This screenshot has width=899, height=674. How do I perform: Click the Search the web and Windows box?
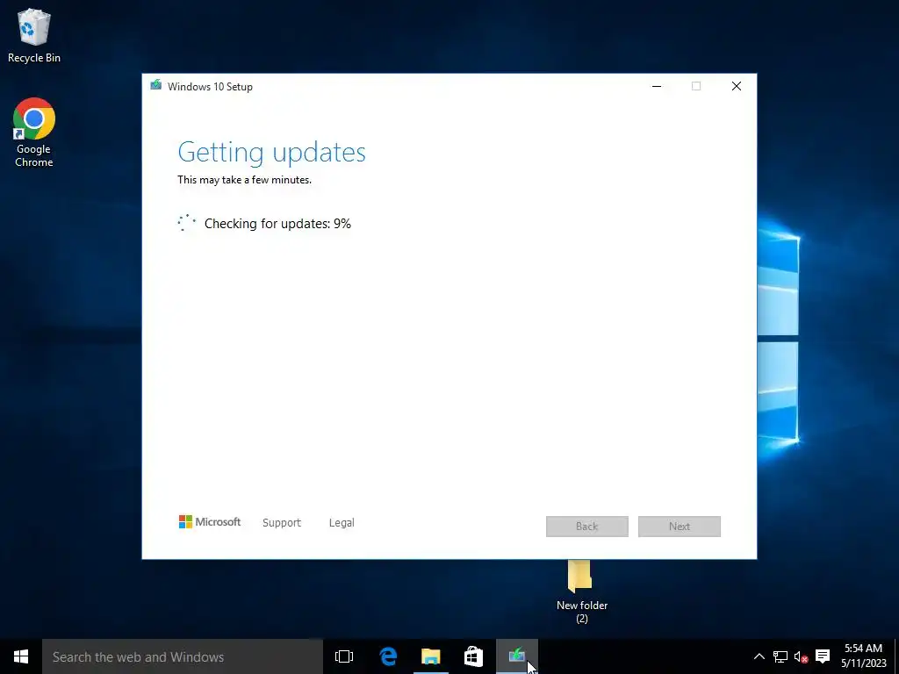(183, 656)
